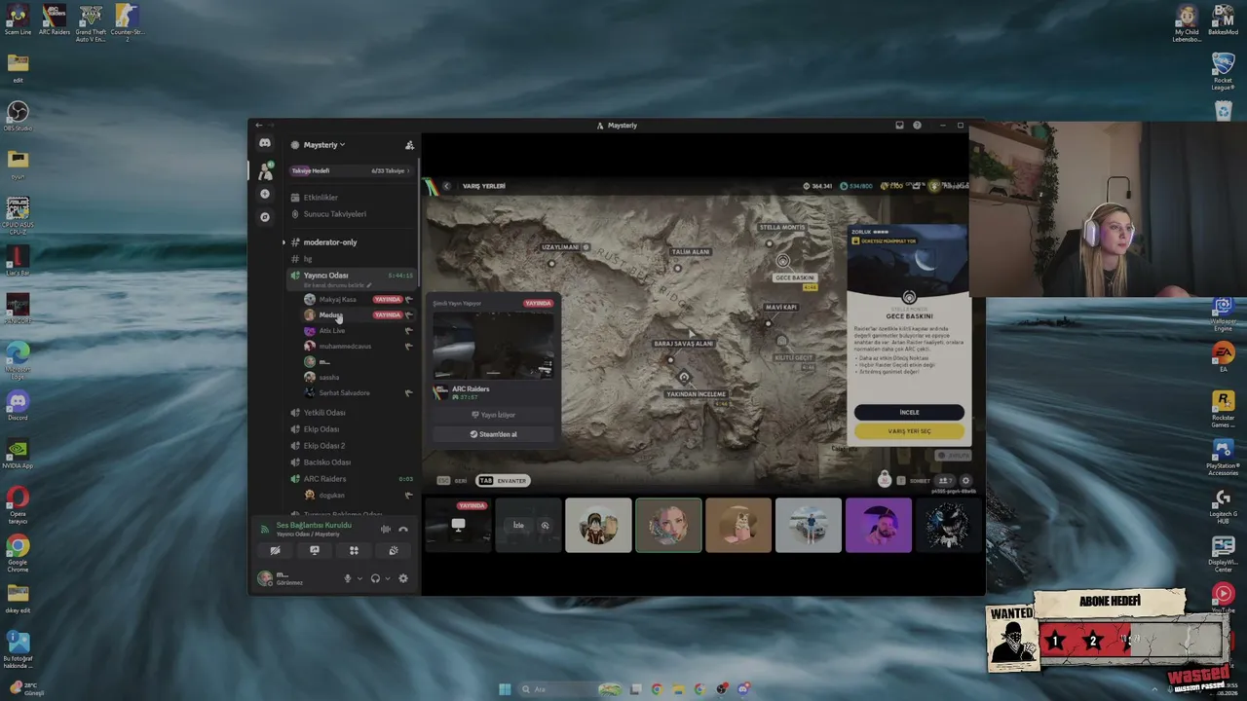The height and width of the screenshot is (701, 1247).
Task: Click the VARIŞ YERİ SEÇ button
Action: (x=909, y=431)
